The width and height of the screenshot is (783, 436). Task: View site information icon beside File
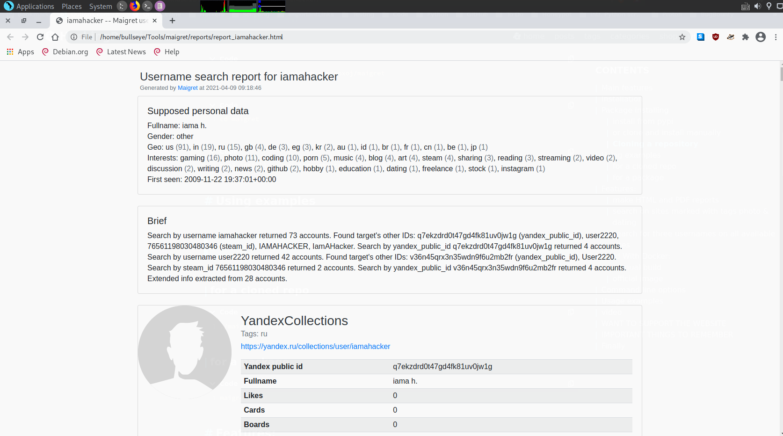coord(74,37)
